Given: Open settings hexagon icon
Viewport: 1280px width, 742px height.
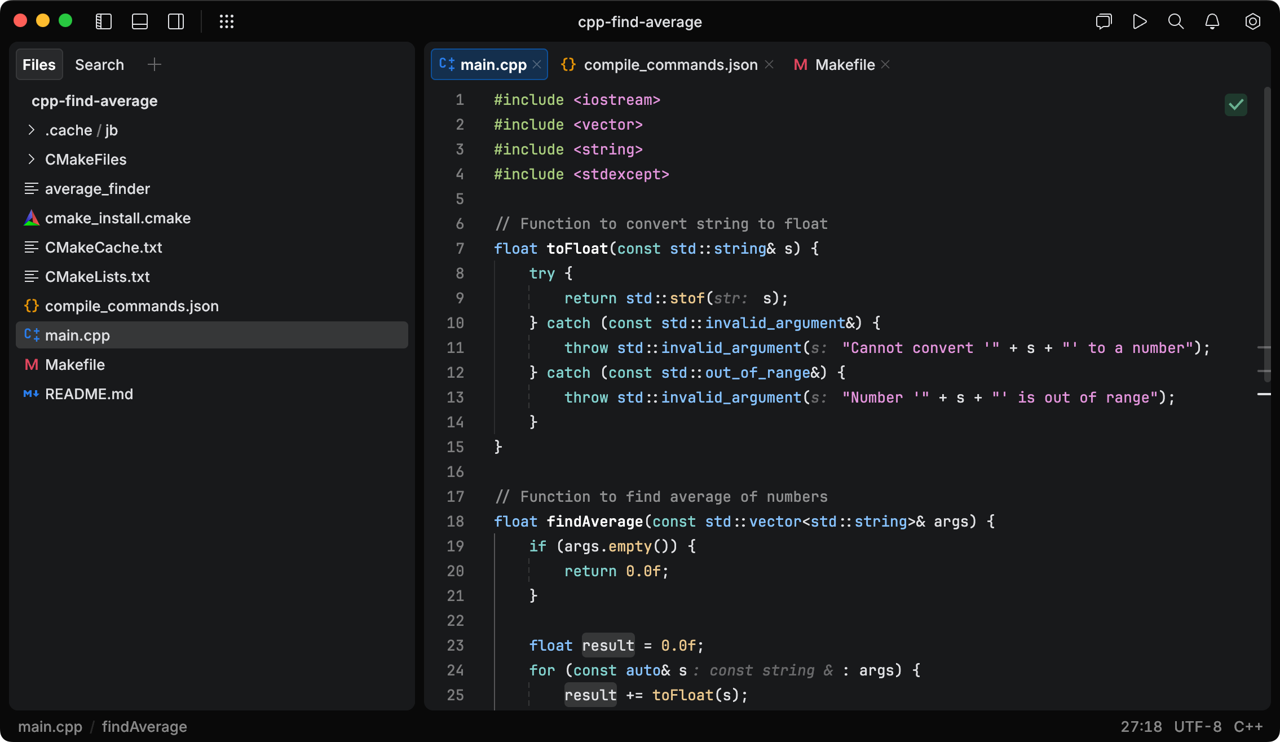Looking at the screenshot, I should tap(1252, 21).
